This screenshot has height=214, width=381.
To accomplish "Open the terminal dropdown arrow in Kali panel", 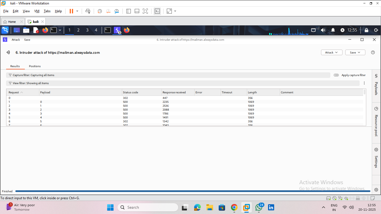I will point(60,30).
